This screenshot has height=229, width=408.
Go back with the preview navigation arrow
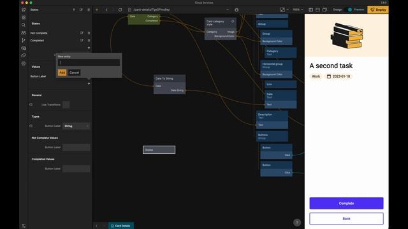(x=106, y=10)
